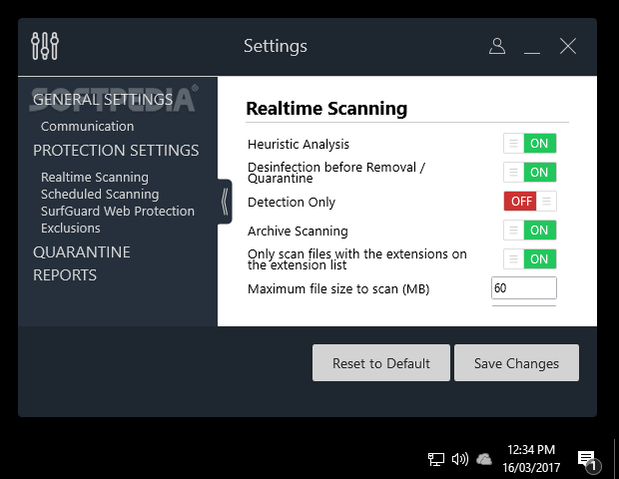Viewport: 619px width, 479px height.
Task: Go to Scheduled Scanning settings
Action: point(100,195)
